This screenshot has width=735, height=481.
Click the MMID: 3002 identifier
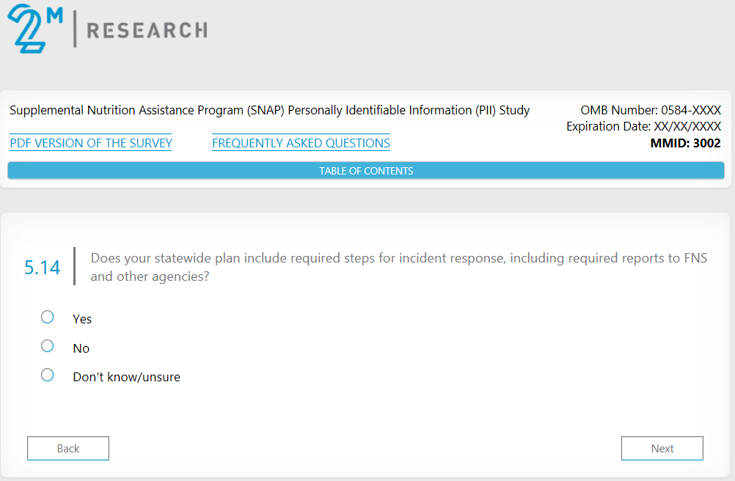tap(685, 143)
